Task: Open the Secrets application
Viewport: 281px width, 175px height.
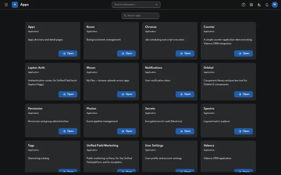Action: [185, 131]
